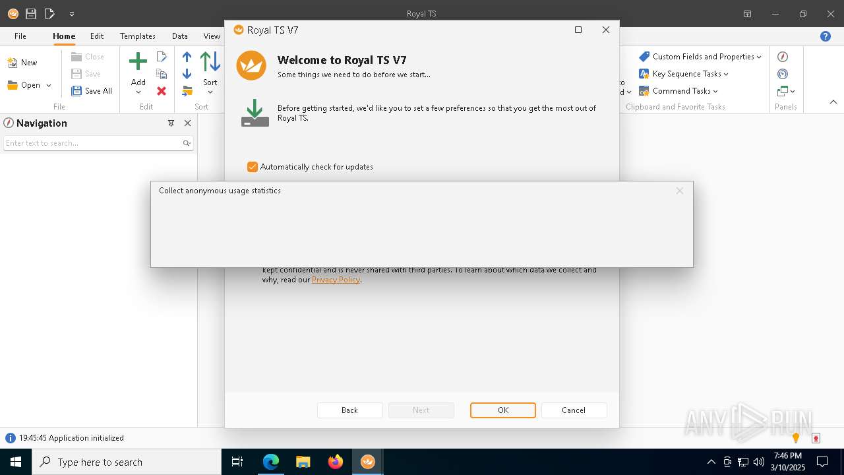Switch to the Home ribbon tab
Viewport: 844px width, 475px height.
click(x=64, y=36)
